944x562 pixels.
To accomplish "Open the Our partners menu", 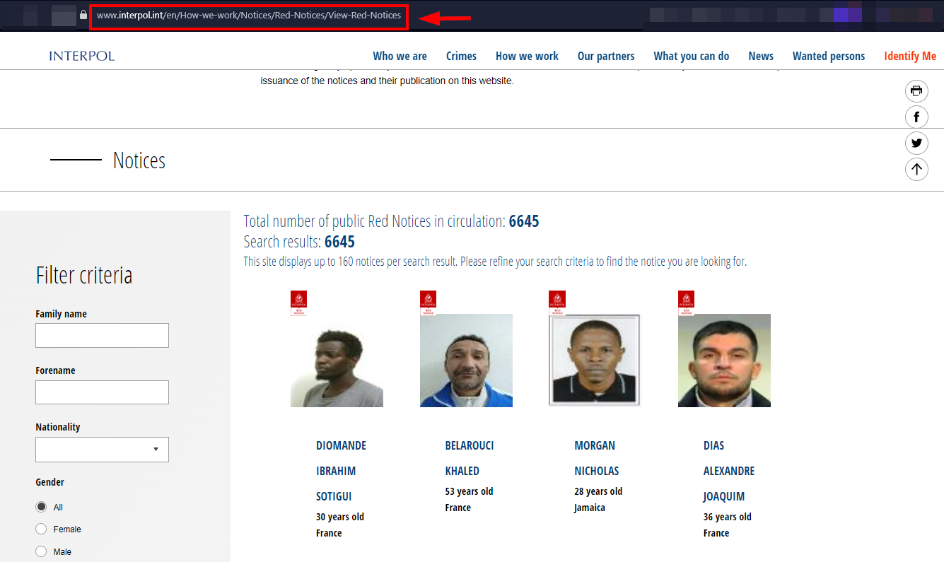I will [606, 56].
